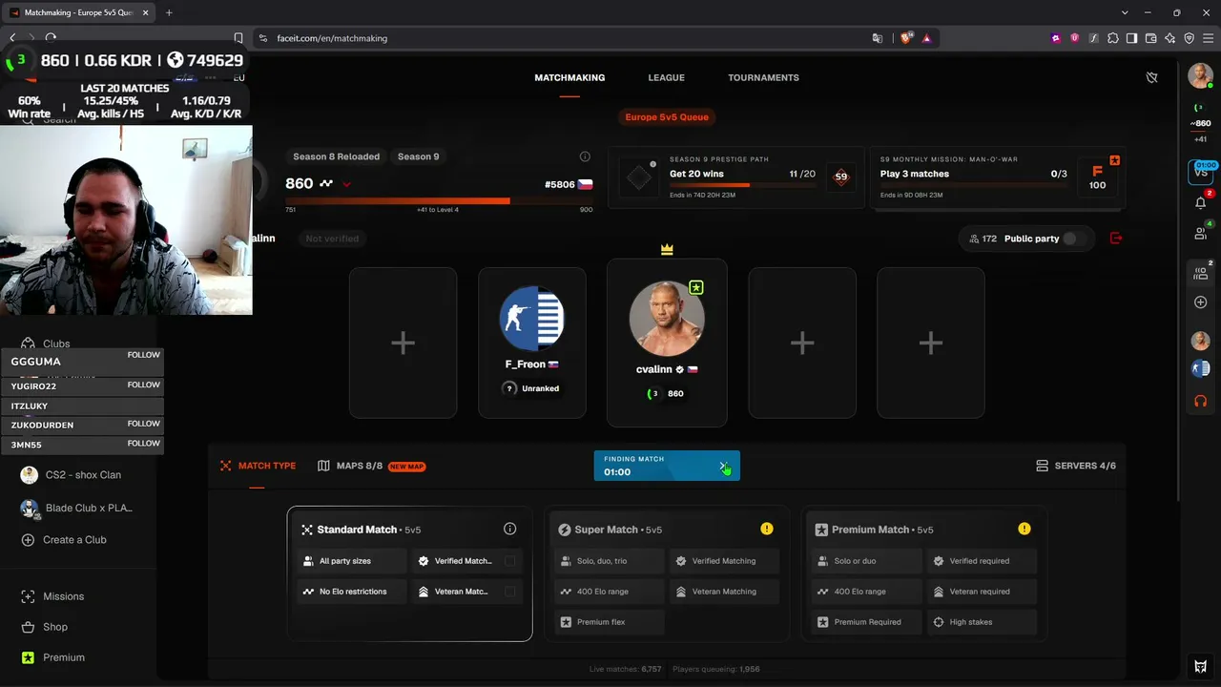Screen dimensions: 1221x687
Task: Open the browser extensions puzzle icon
Action: [1112, 38]
